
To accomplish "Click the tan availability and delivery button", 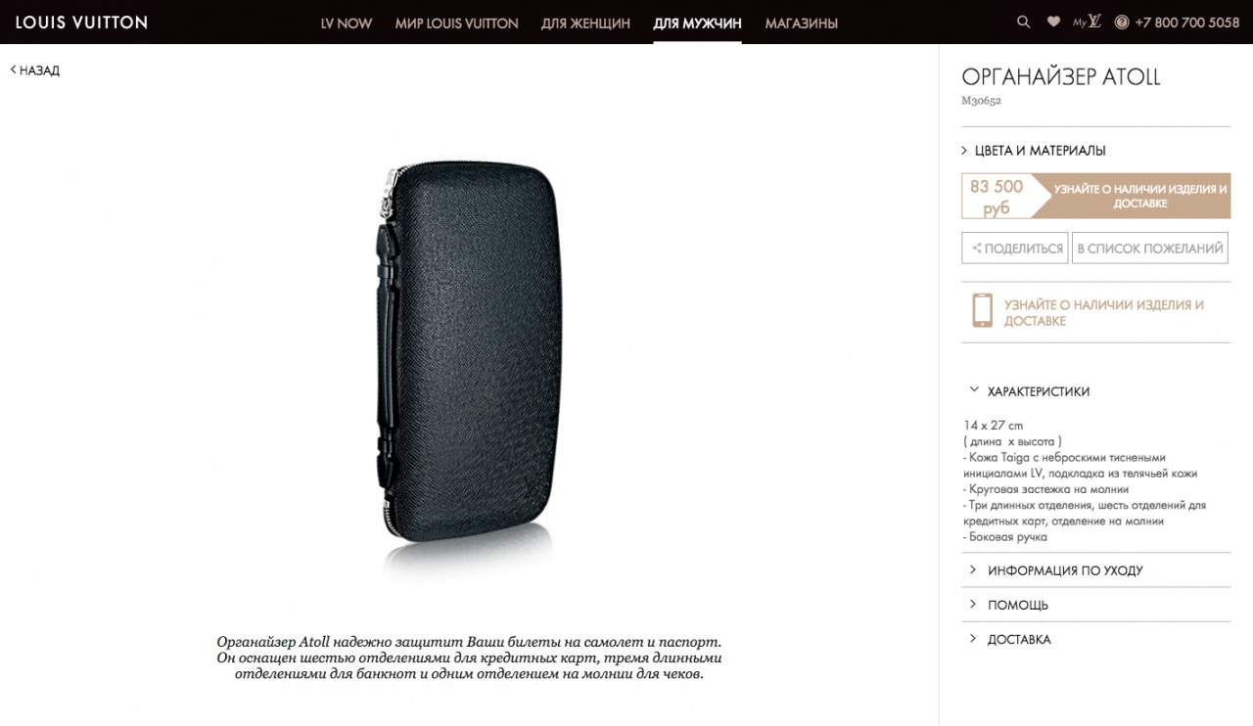I will point(1139,196).
